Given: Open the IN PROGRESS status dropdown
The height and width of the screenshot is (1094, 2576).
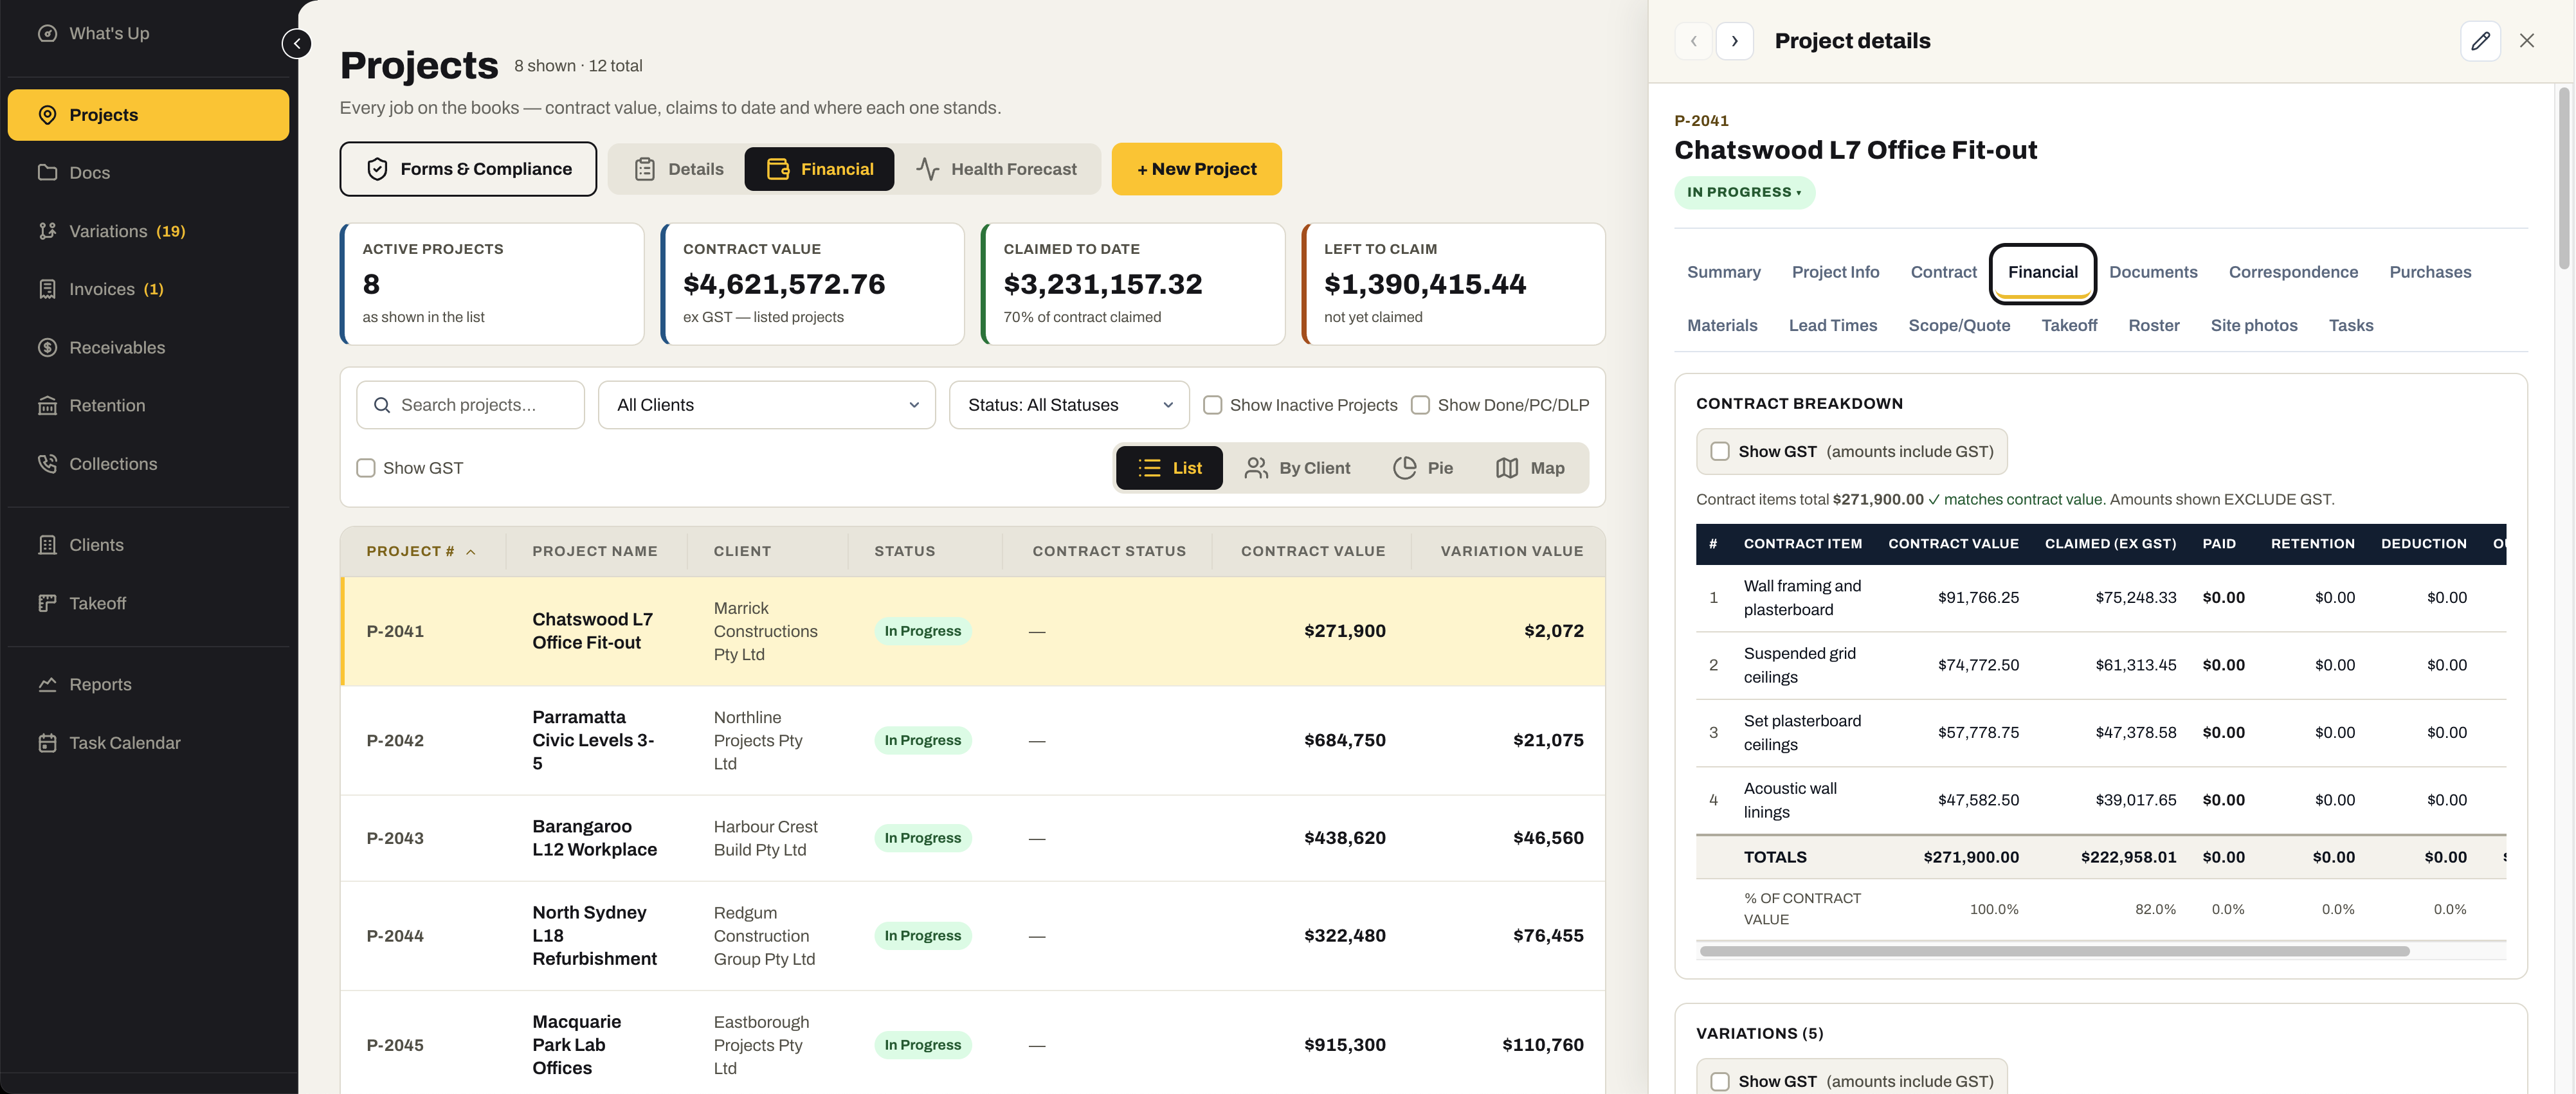Looking at the screenshot, I should point(1744,192).
